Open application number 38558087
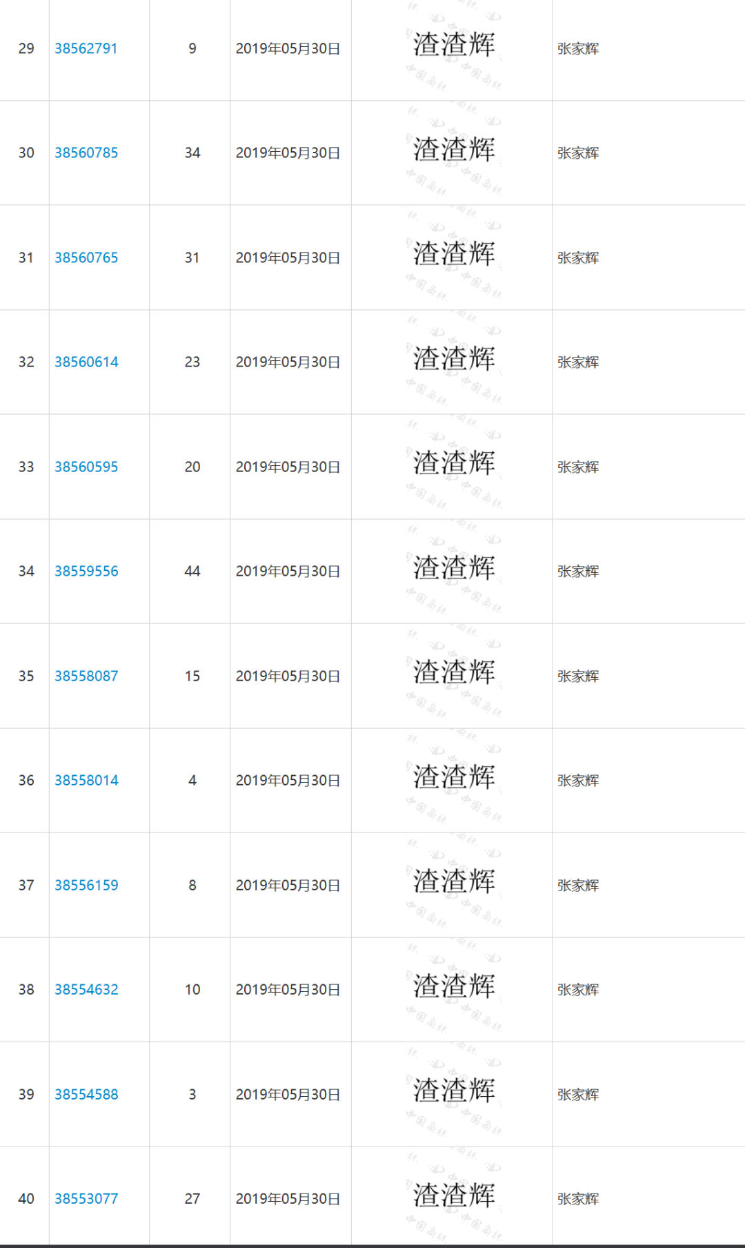This screenshot has height=1248, width=745. pyautogui.click(x=86, y=676)
